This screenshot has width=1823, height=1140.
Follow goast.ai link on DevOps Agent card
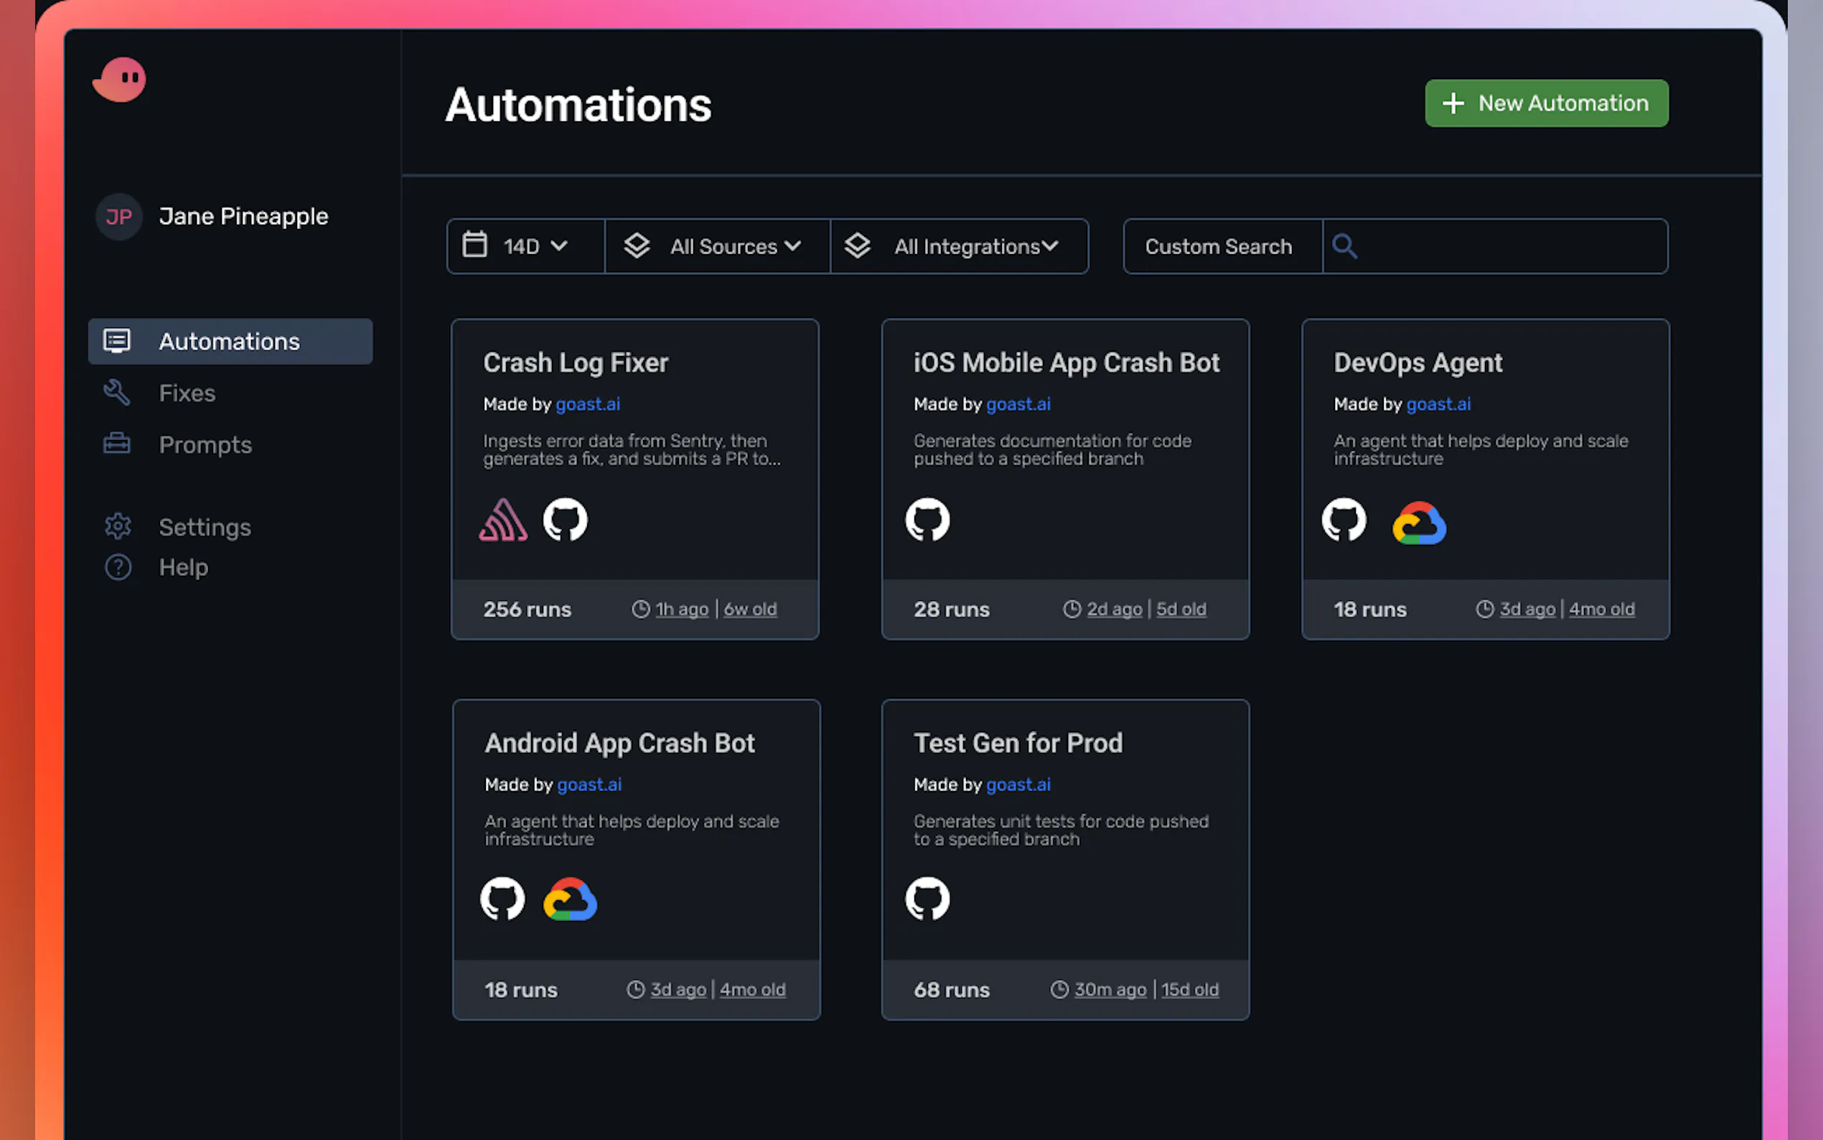(1438, 404)
